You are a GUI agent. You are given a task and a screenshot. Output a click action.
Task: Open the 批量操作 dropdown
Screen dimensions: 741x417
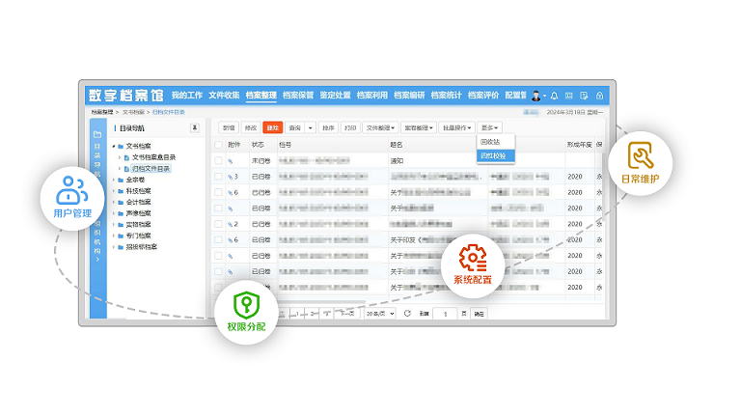(456, 127)
